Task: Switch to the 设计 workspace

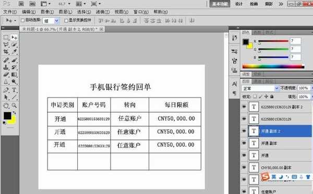Action: tap(239, 4)
